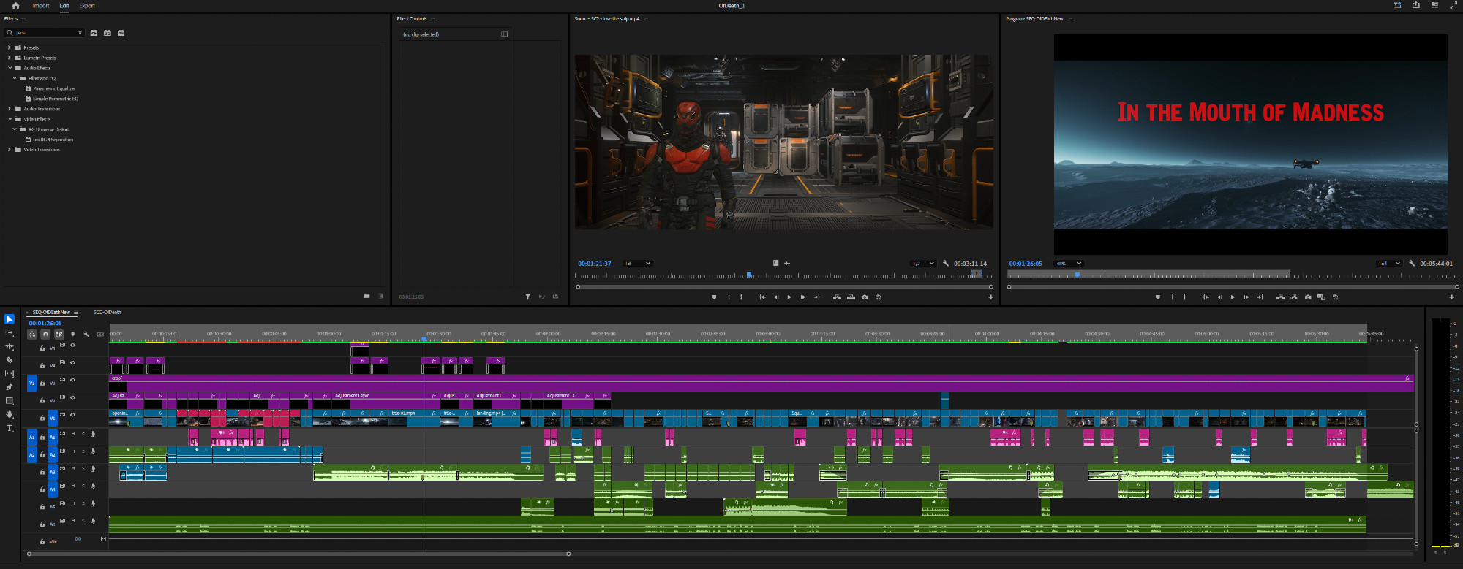Toggle insert sequences as nests option
The height and width of the screenshot is (569, 1463).
pyautogui.click(x=32, y=335)
